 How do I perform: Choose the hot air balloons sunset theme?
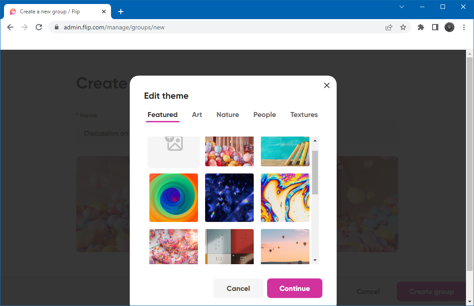click(285, 246)
